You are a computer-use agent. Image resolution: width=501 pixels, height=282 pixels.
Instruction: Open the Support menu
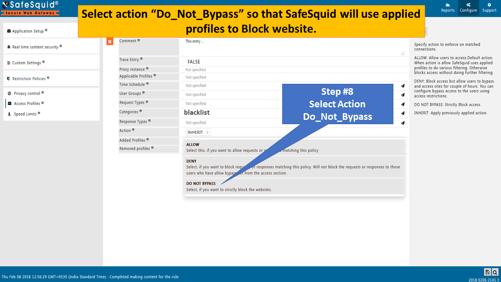pos(489,7)
